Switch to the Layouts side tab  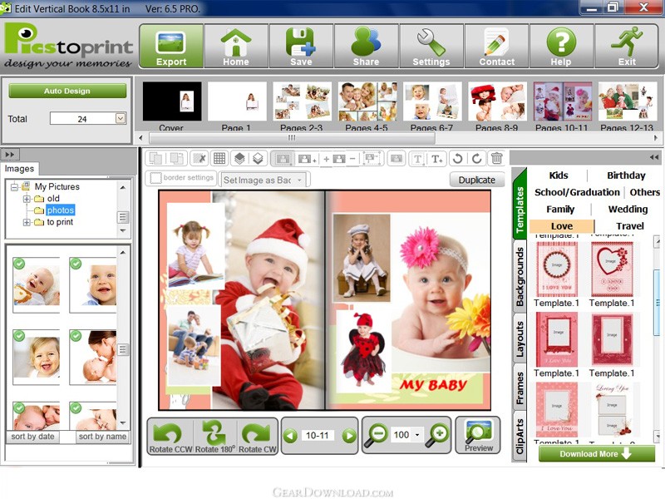(520, 339)
